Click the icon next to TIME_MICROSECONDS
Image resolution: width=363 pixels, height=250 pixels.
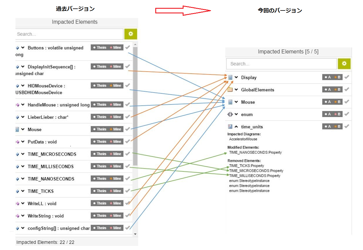(x=17, y=154)
